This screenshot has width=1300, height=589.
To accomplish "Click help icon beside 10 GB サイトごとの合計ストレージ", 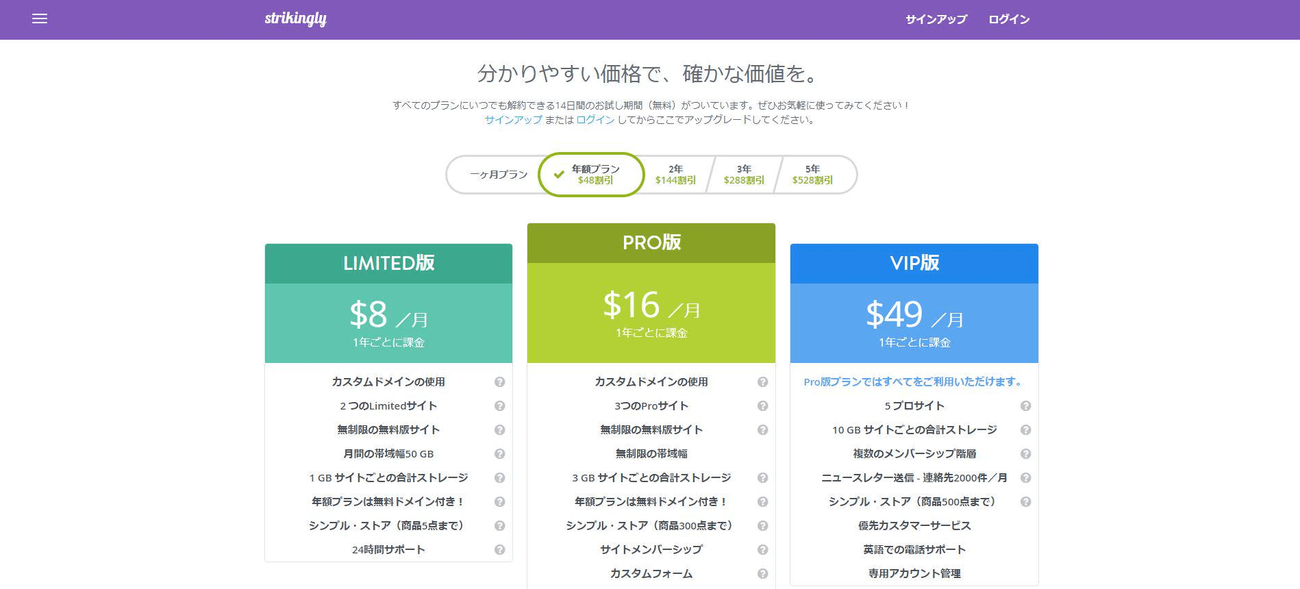I will coord(1026,430).
